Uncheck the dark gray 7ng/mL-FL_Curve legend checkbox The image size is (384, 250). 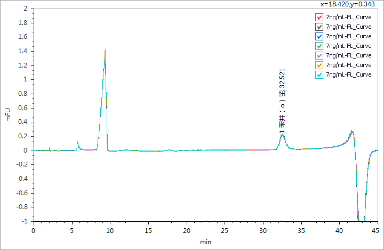click(x=319, y=27)
